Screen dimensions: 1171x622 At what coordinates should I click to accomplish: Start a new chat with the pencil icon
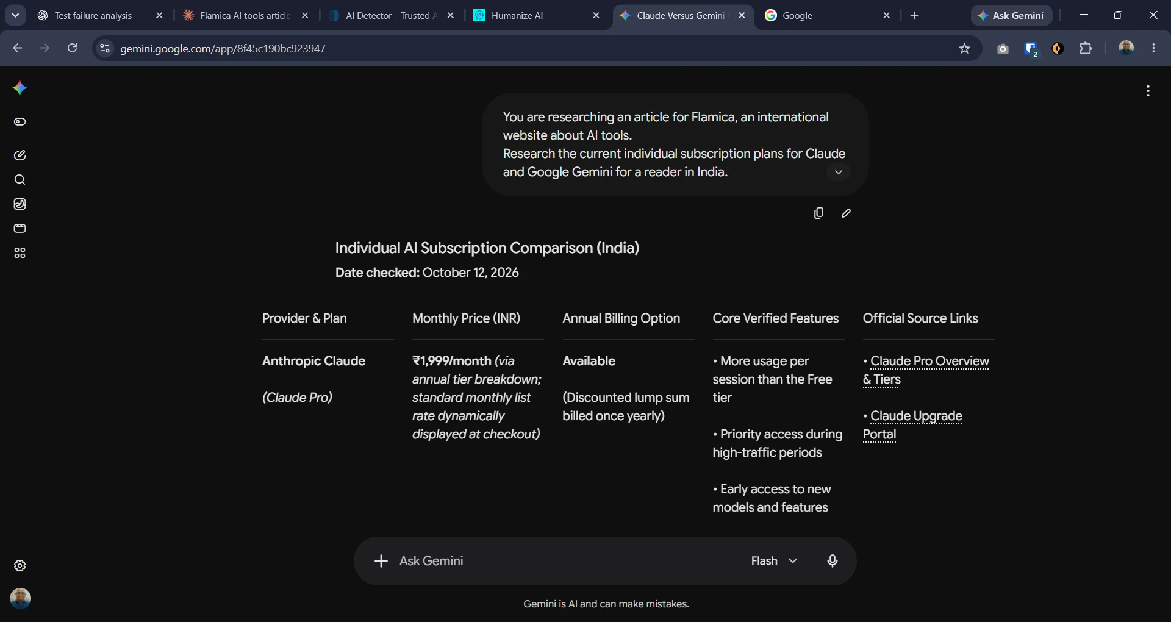click(20, 155)
